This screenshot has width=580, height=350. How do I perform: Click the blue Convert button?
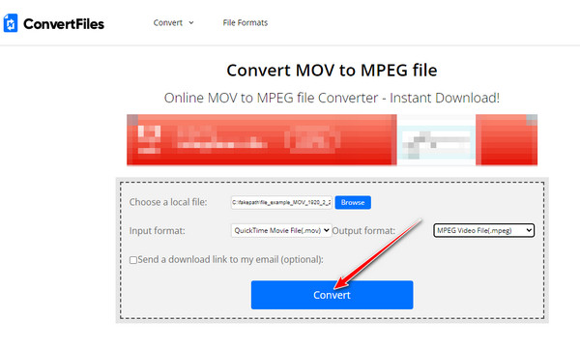pos(333,295)
